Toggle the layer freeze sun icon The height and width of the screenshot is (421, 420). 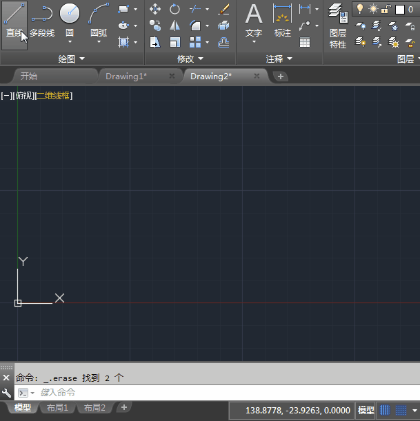(372, 9)
